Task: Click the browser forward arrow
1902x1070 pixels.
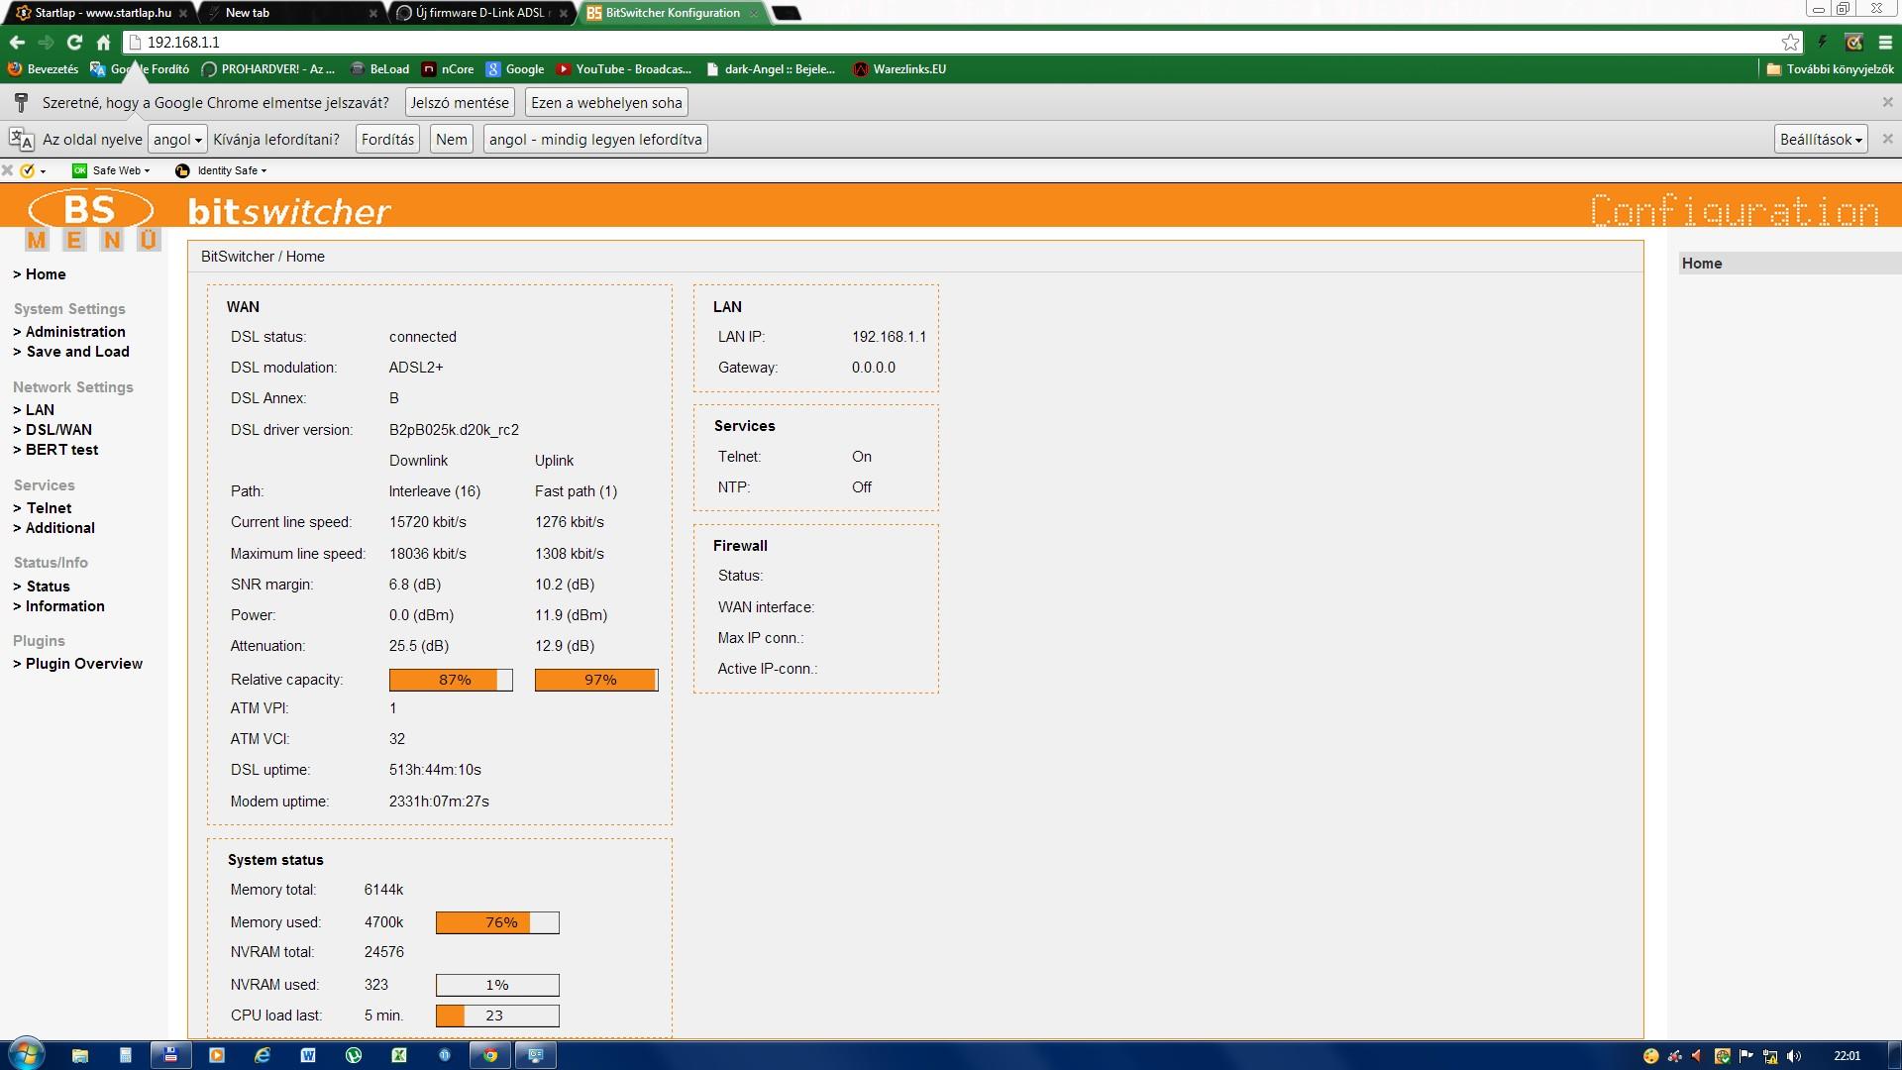Action: click(x=46, y=42)
